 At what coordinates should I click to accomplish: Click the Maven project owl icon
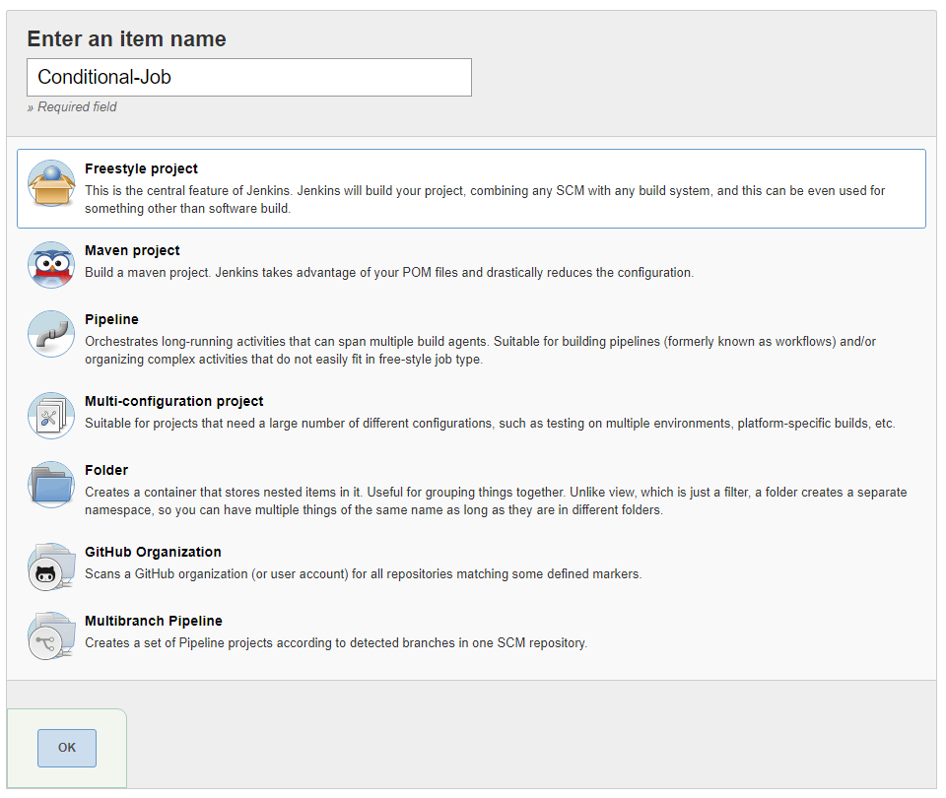(x=51, y=265)
